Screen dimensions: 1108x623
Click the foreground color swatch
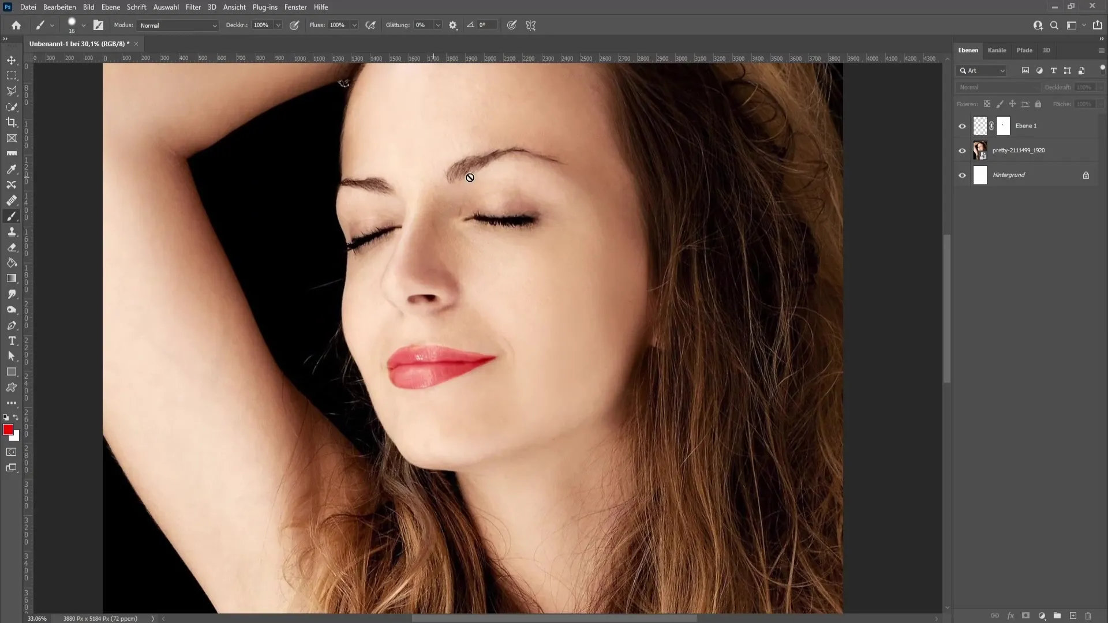click(9, 431)
